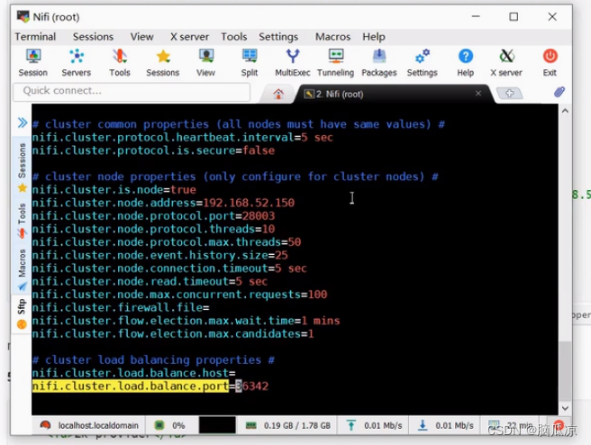Viewport: 591px width, 445px height.
Task: Open the Tools vertical sidebar tab
Action: coord(22,221)
